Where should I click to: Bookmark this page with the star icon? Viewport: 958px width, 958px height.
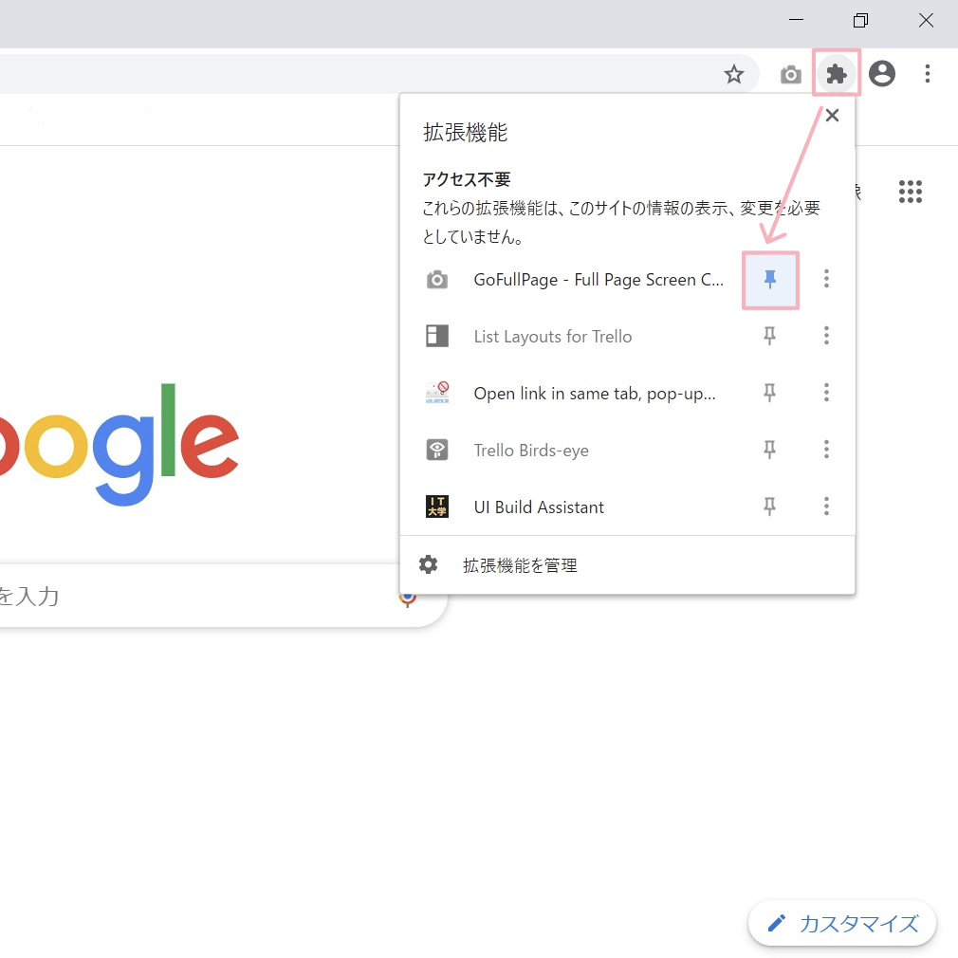[734, 73]
